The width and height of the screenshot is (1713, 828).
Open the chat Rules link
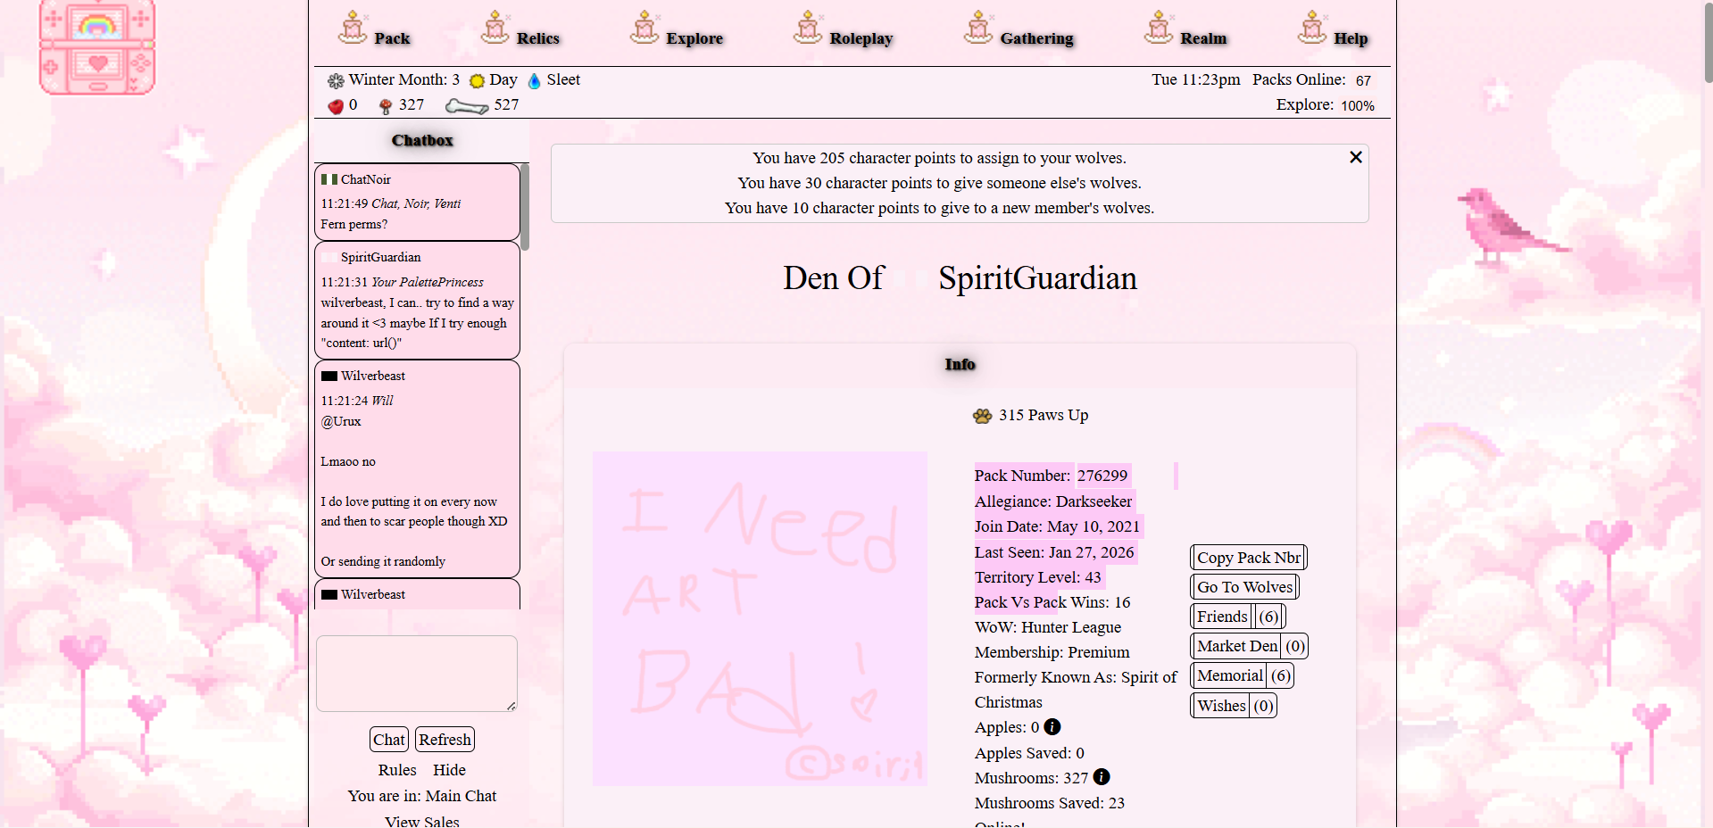pos(397,770)
